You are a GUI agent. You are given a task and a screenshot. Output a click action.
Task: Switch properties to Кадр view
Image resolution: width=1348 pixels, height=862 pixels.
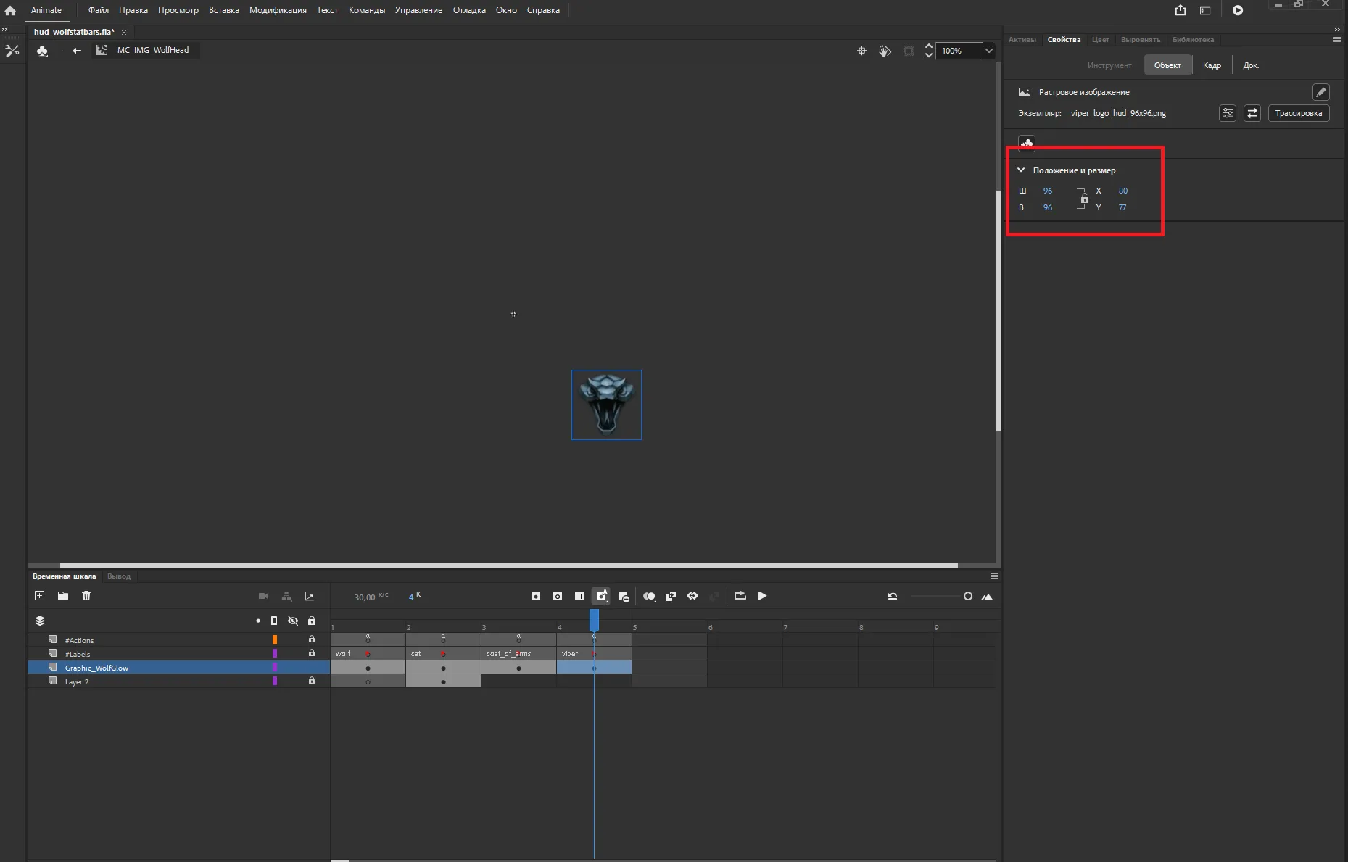pyautogui.click(x=1212, y=65)
